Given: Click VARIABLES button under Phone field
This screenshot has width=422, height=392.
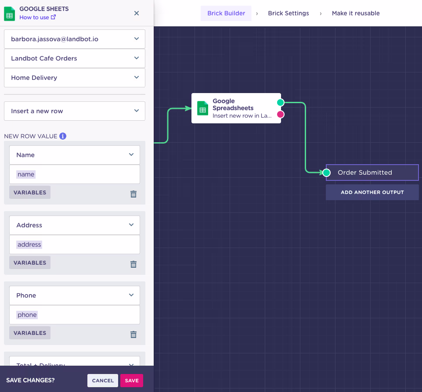Looking at the screenshot, I should (x=30, y=333).
